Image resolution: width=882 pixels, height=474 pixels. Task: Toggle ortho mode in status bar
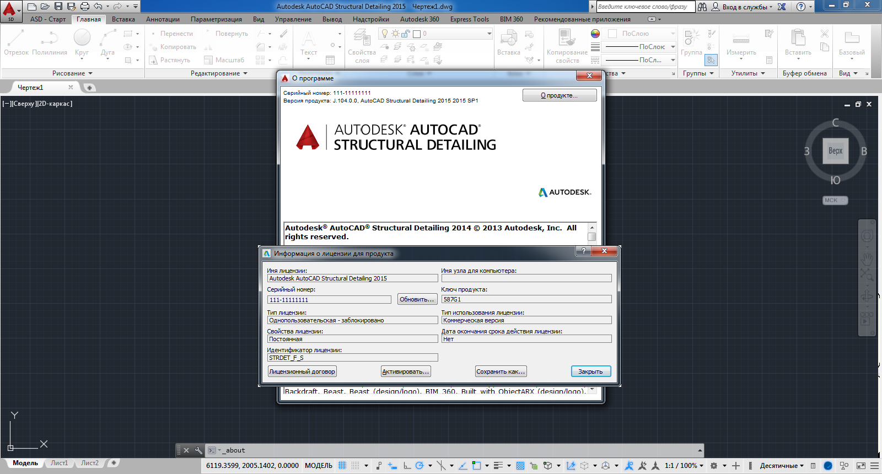[407, 466]
